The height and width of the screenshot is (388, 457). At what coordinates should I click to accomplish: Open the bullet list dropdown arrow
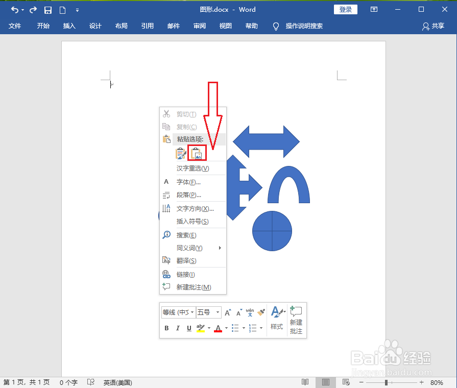point(244,327)
